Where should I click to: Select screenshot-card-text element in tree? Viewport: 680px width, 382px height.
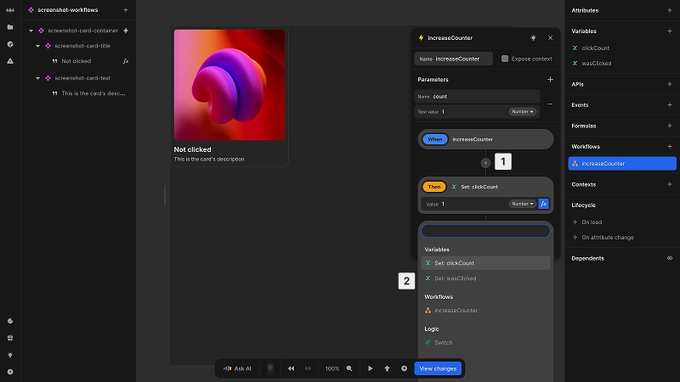point(82,78)
